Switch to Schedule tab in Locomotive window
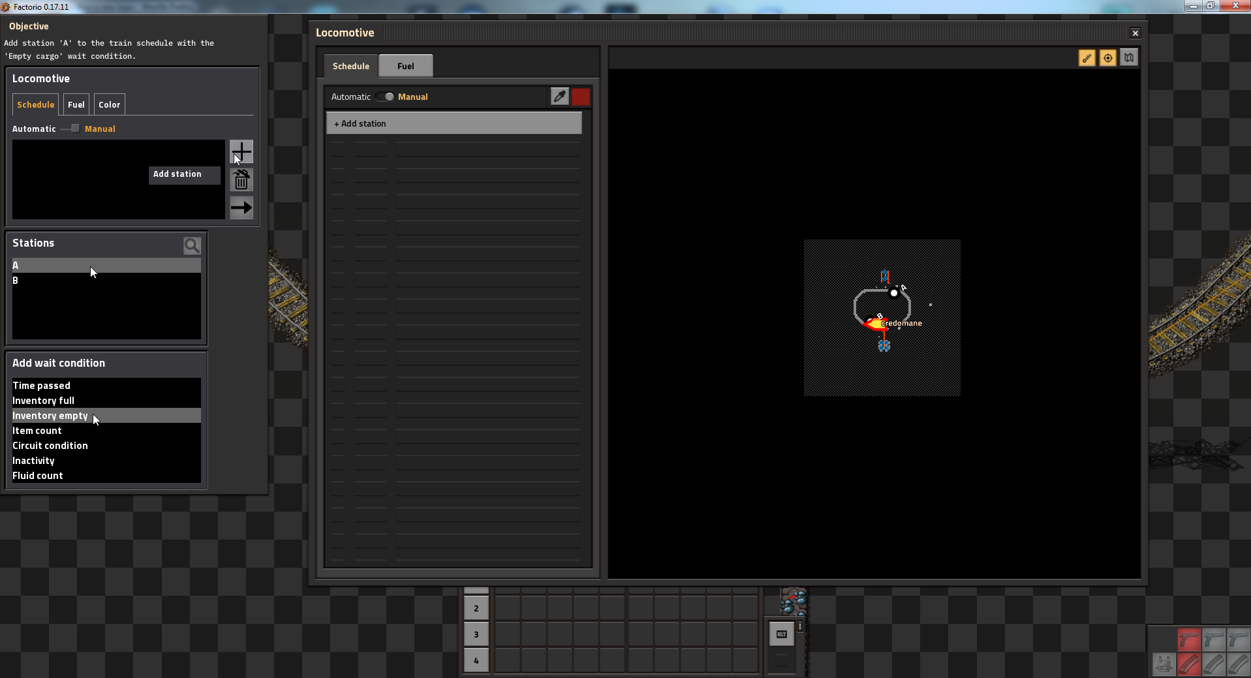1251x678 pixels. (x=351, y=66)
